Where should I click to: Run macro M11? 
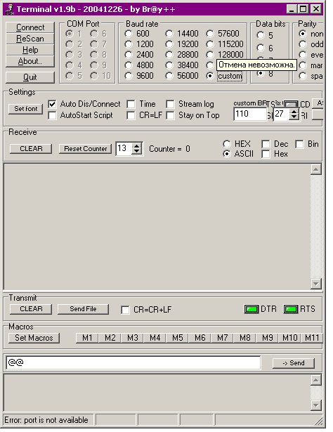point(312,338)
